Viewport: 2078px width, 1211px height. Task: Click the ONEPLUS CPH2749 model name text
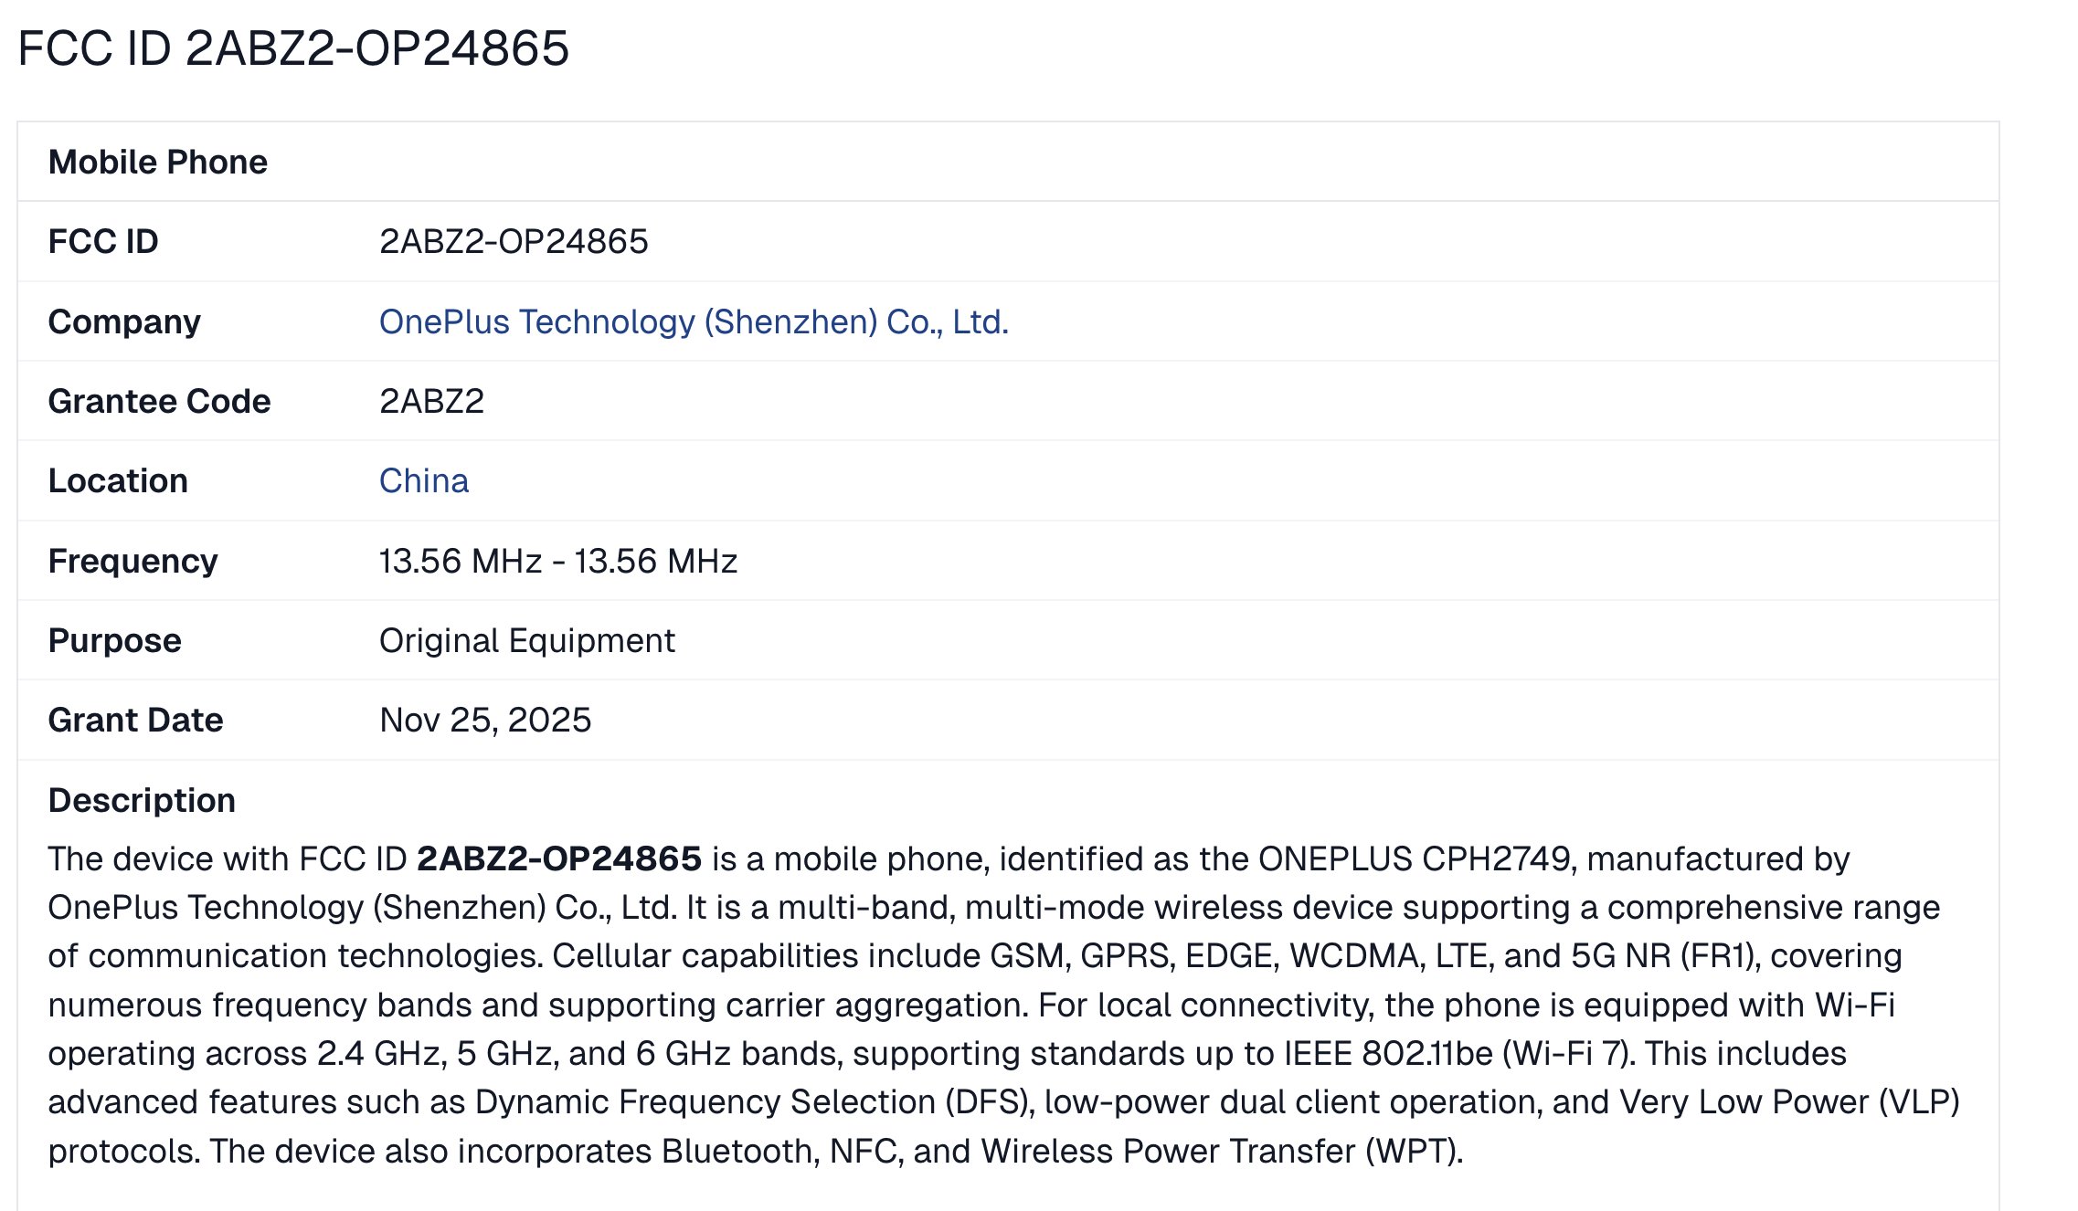coord(1414,858)
